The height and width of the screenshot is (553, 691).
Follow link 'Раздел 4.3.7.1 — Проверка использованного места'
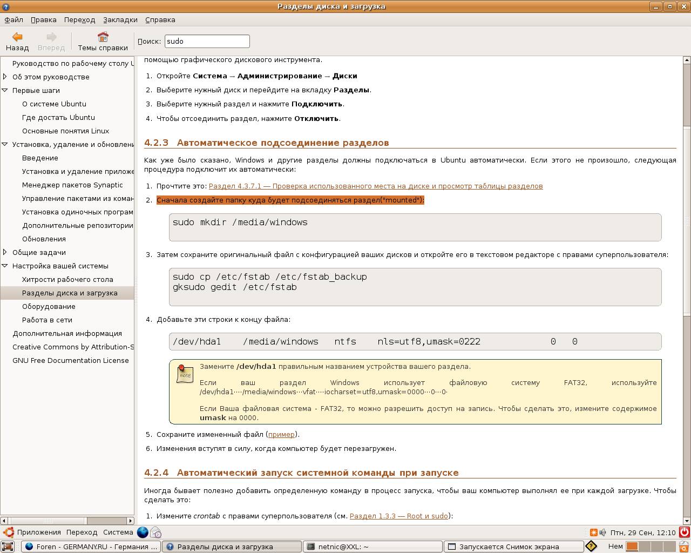click(376, 186)
